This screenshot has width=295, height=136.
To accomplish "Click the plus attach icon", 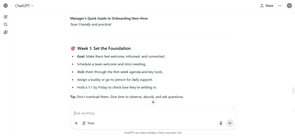I will tap(76, 123).
